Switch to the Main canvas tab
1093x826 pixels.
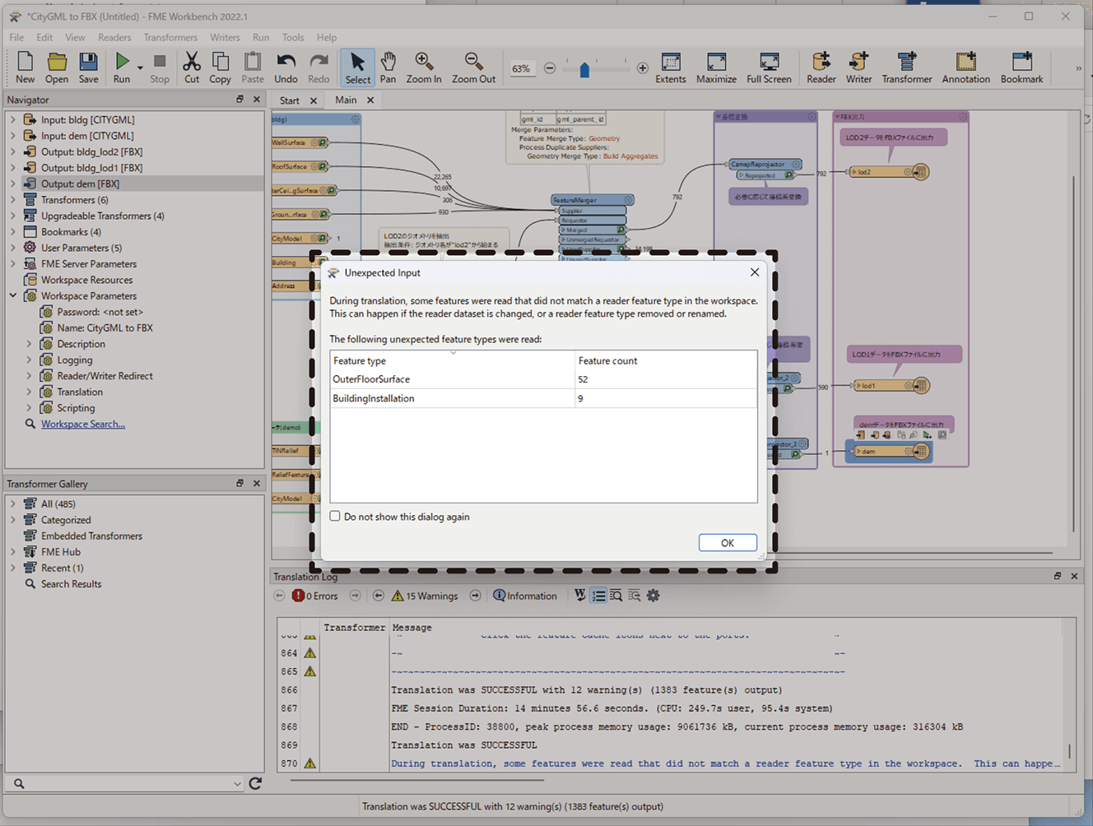346,100
